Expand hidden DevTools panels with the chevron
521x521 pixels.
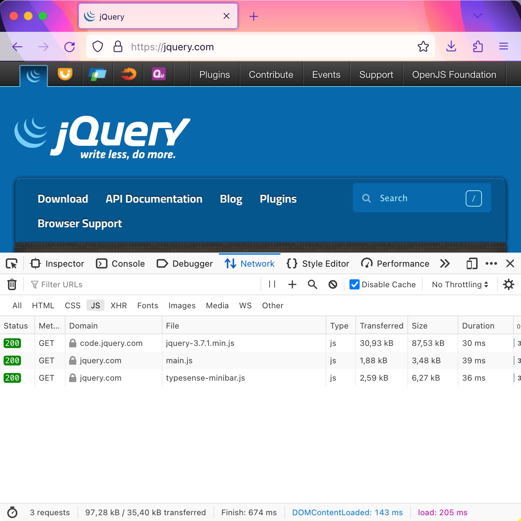point(445,264)
